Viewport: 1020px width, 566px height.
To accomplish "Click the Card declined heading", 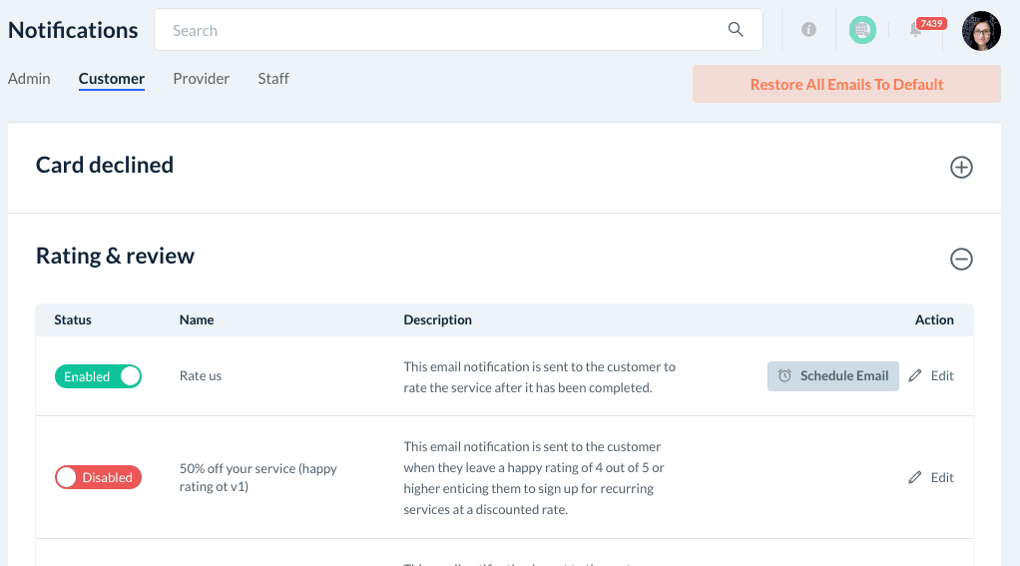I will (x=105, y=166).
